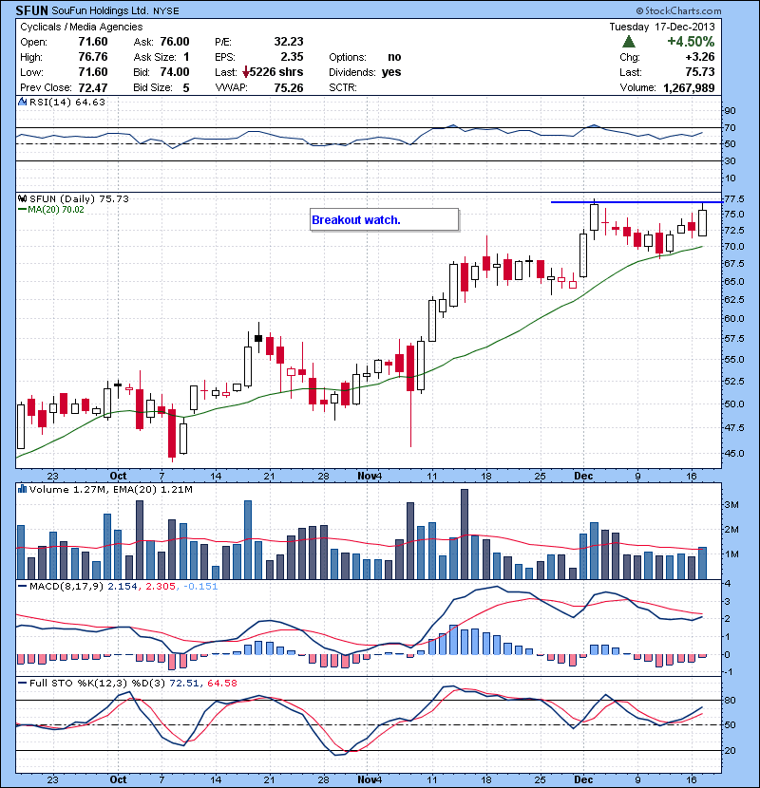Click the Prev Close value 72.47

click(x=93, y=88)
